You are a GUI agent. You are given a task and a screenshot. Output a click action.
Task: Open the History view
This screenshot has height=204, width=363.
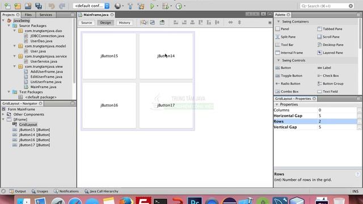click(124, 23)
